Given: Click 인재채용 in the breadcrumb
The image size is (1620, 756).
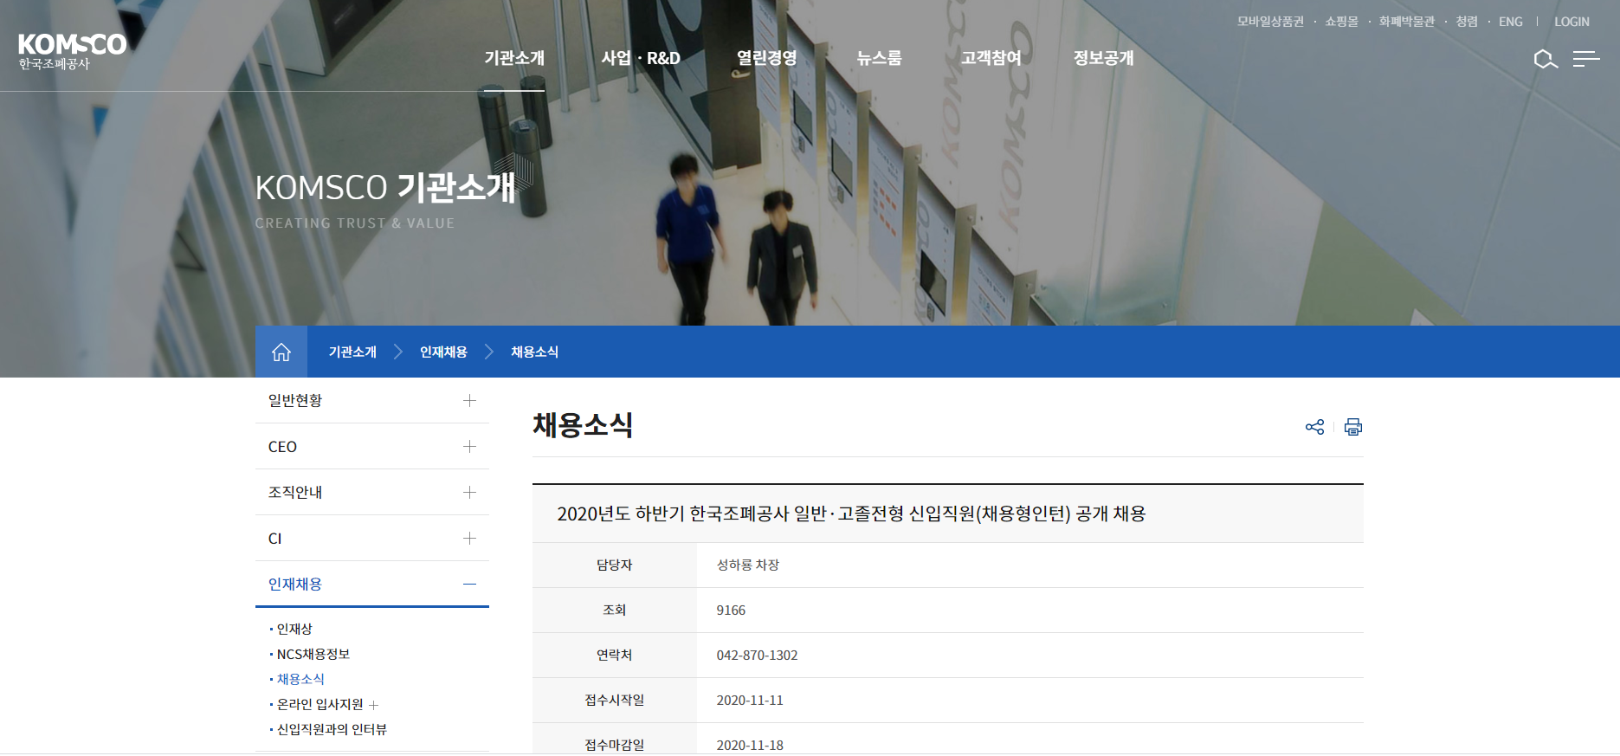Looking at the screenshot, I should [x=443, y=352].
